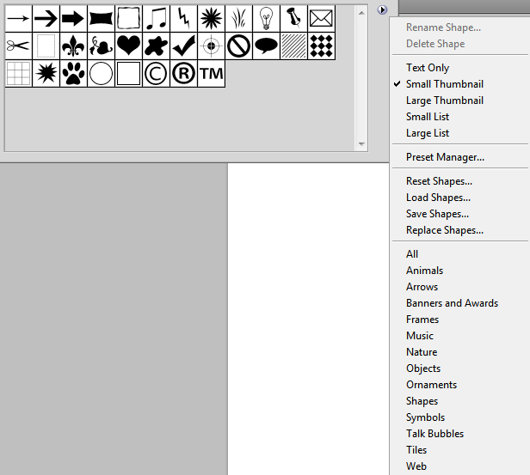Pick the square outline shape
Viewport: 530px width, 475px height.
(128, 74)
